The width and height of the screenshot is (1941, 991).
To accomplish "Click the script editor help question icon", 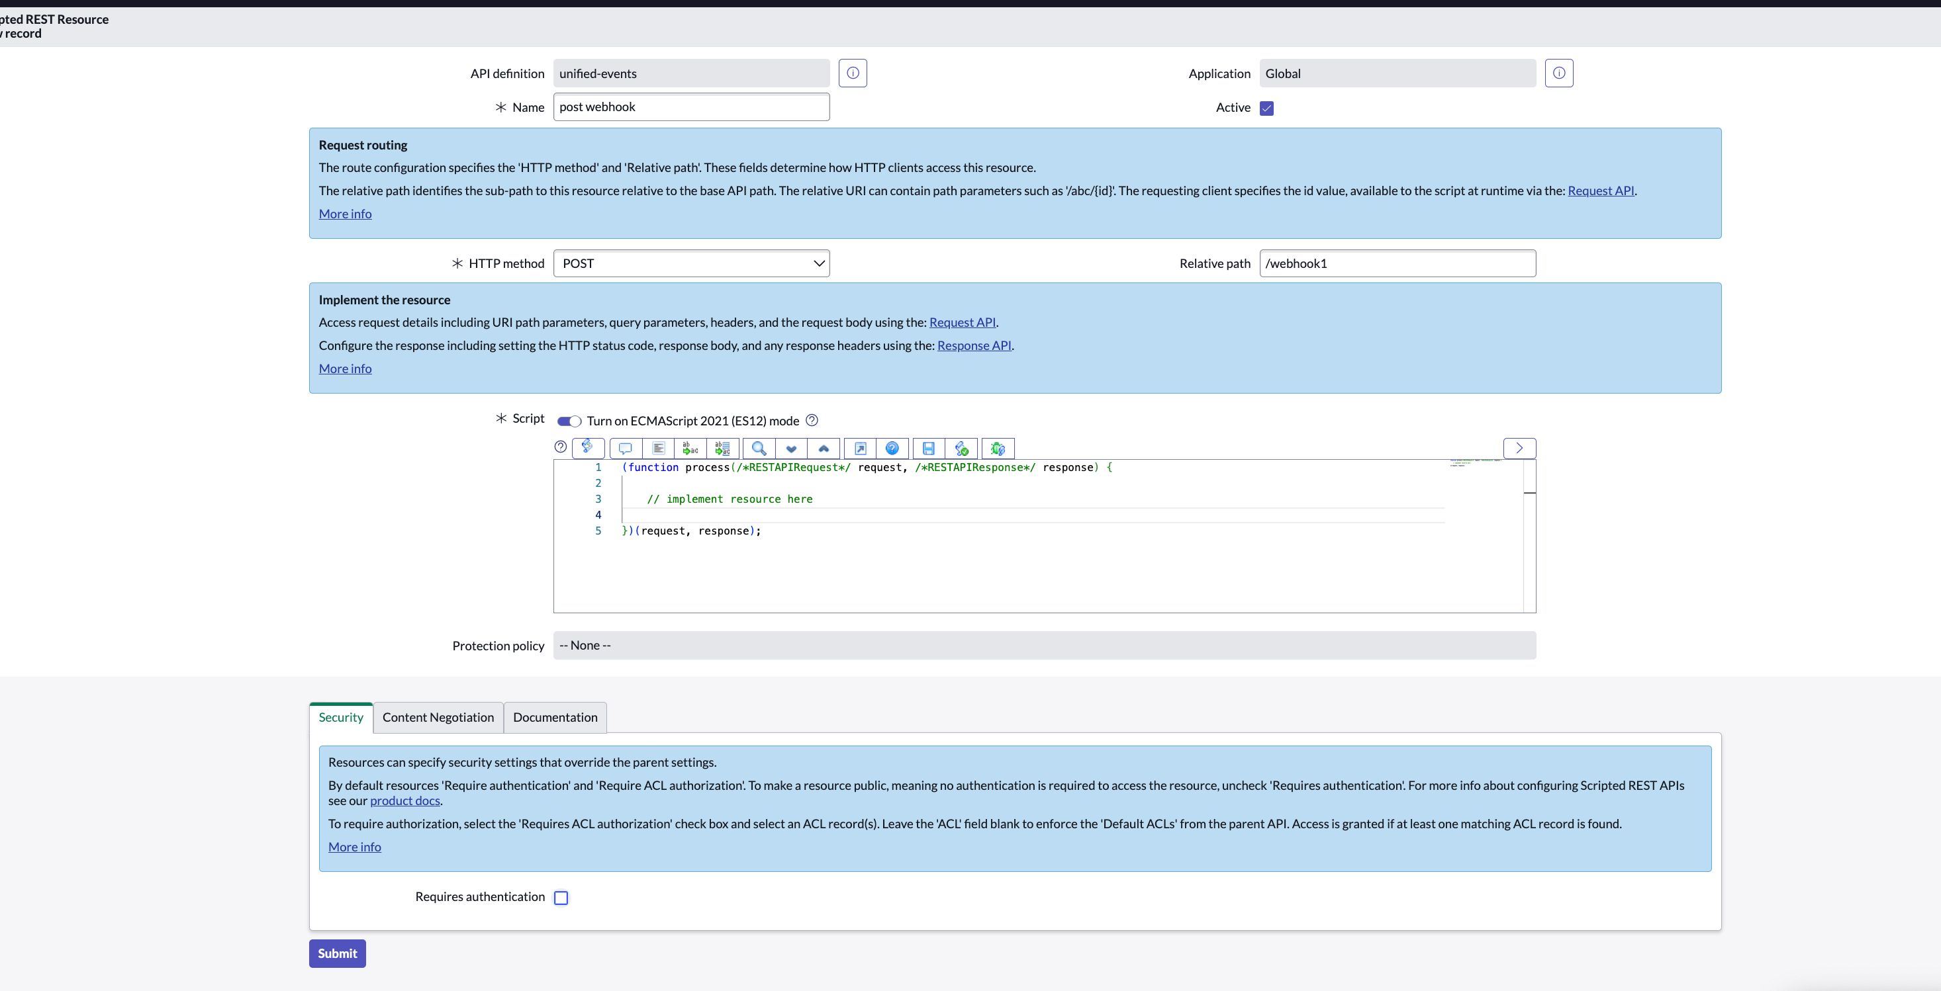I will 560,447.
